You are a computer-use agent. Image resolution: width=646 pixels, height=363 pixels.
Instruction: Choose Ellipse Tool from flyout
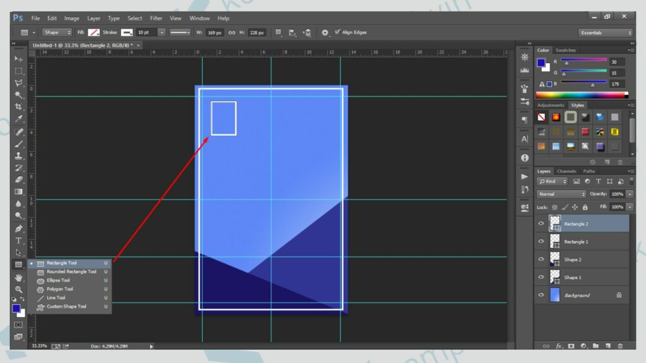pyautogui.click(x=57, y=280)
